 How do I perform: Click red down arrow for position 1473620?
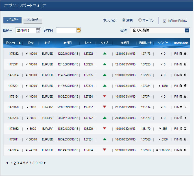tap(104, 107)
